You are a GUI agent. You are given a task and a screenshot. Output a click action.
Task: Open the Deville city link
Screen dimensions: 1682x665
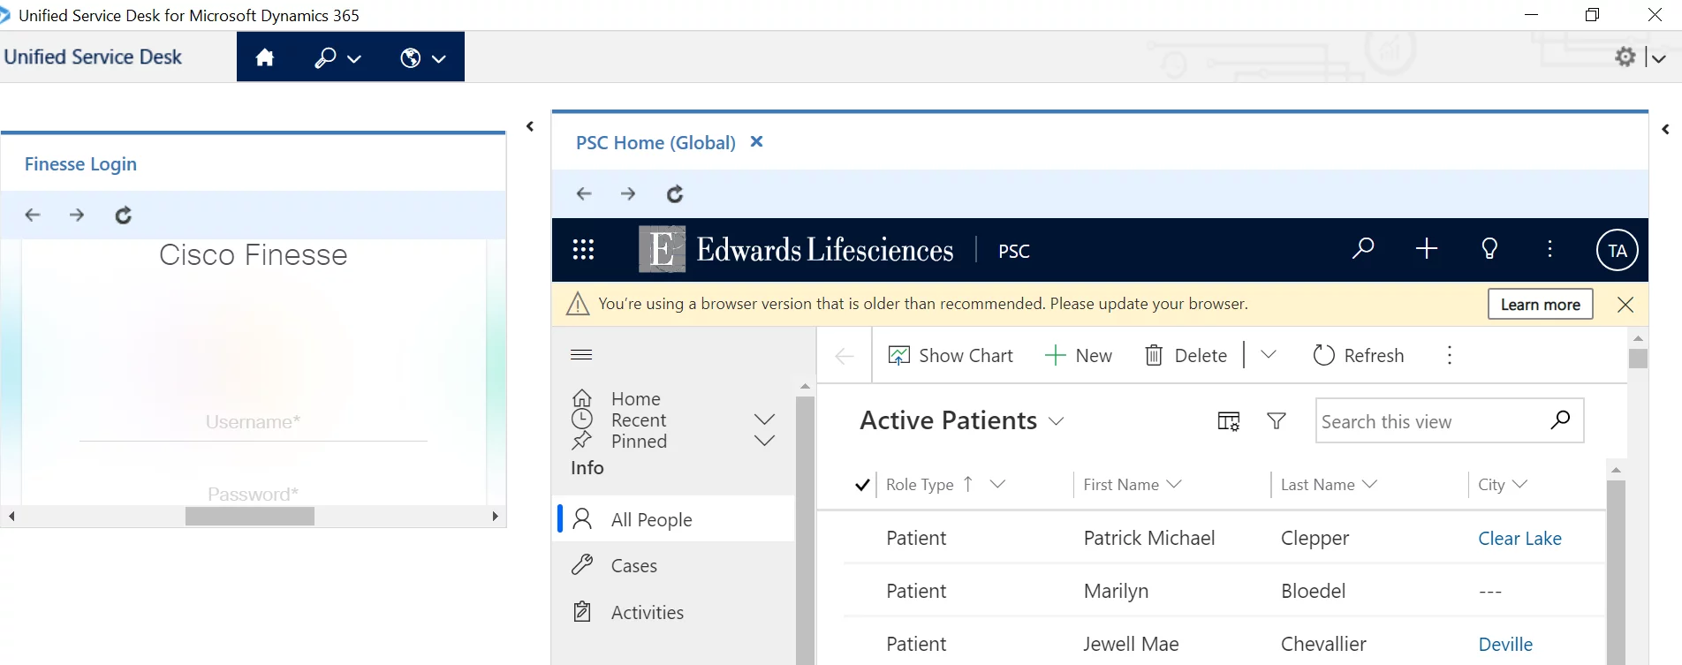pos(1505,645)
